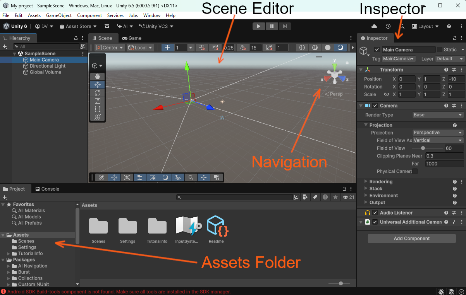Screen dimensions: 466x295
Task: Toggle the Main Camera active checkbox
Action: [377, 49]
